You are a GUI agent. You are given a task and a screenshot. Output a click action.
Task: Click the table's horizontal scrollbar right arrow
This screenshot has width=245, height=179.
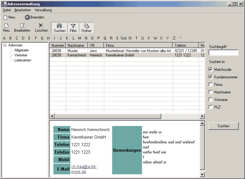tap(202, 116)
